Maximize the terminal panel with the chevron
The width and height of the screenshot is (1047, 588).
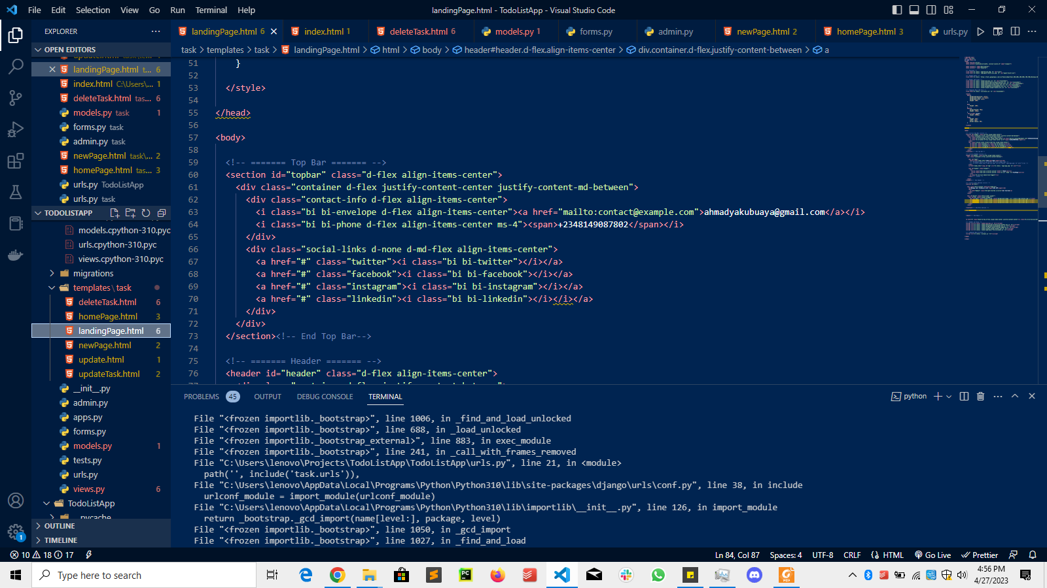[x=1014, y=396]
